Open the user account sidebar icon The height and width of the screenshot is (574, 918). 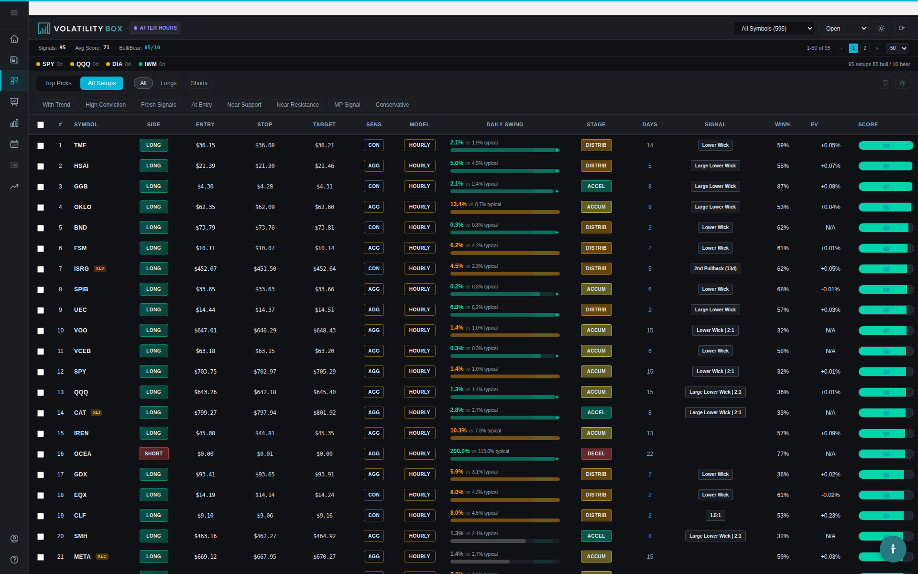pyautogui.click(x=14, y=539)
